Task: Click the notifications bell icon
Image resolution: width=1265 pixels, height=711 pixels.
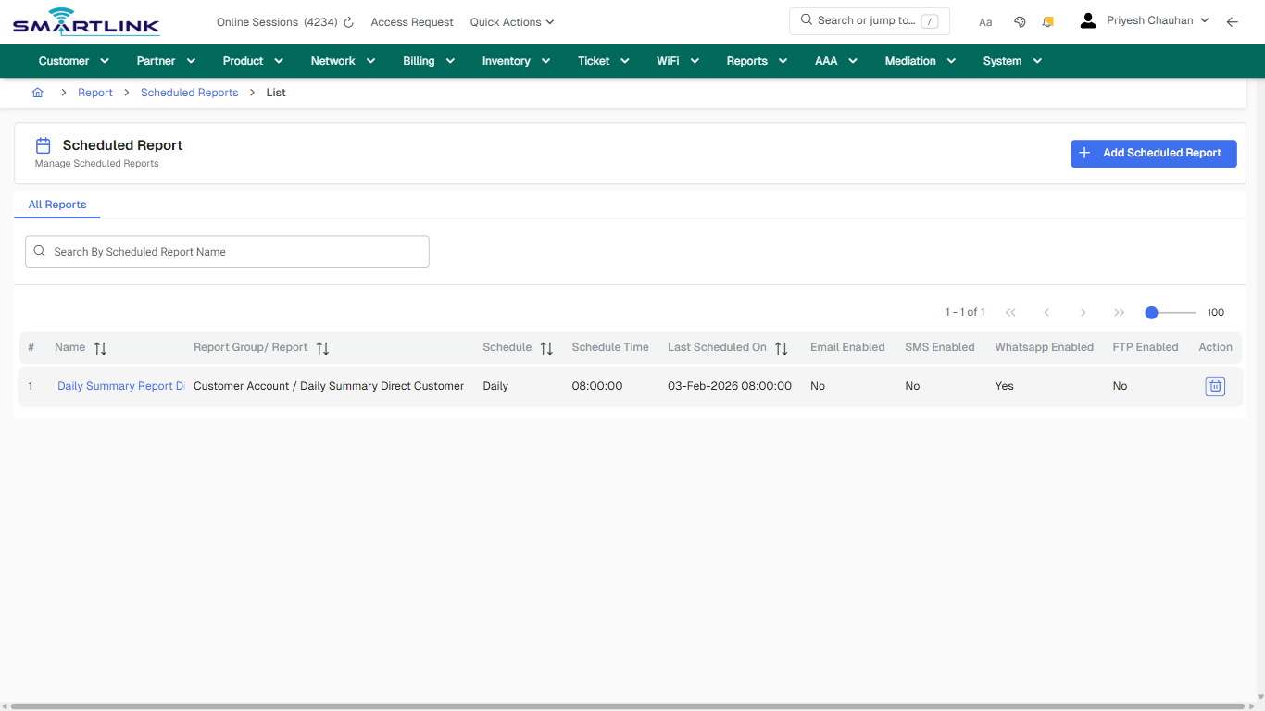Action: 1047,21
